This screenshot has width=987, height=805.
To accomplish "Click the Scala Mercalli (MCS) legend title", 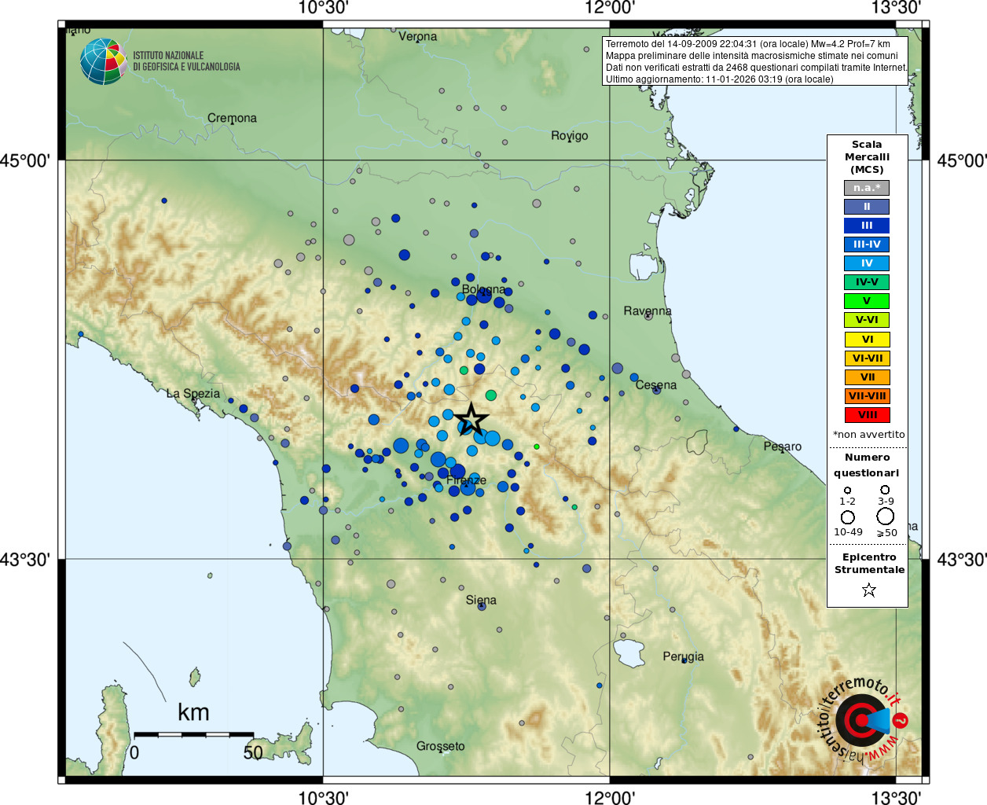I will 867,156.
